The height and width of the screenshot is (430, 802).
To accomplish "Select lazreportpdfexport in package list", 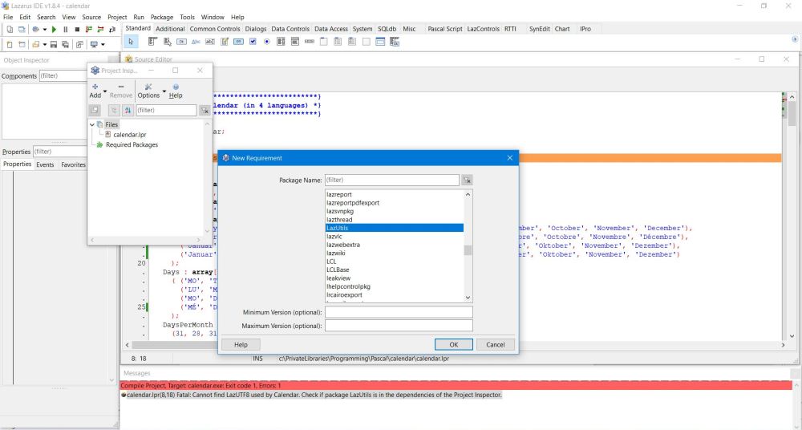I will point(395,203).
